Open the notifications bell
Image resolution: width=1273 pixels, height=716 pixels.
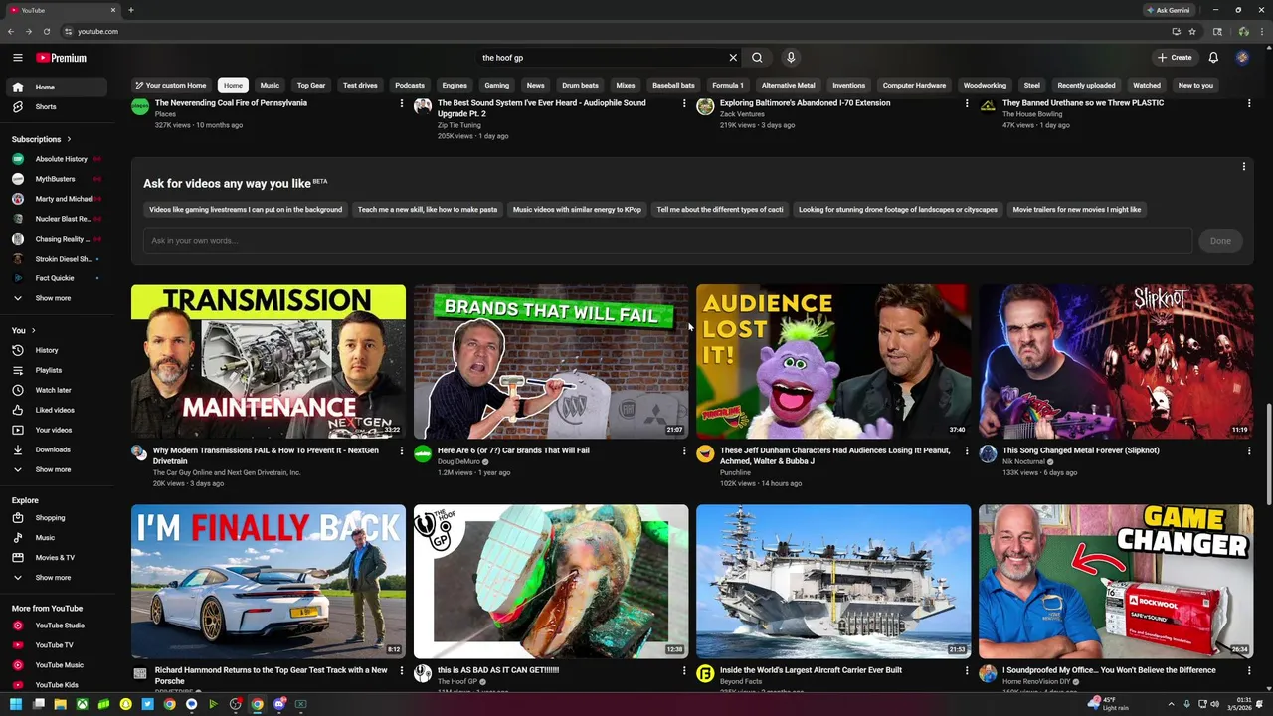(1213, 58)
